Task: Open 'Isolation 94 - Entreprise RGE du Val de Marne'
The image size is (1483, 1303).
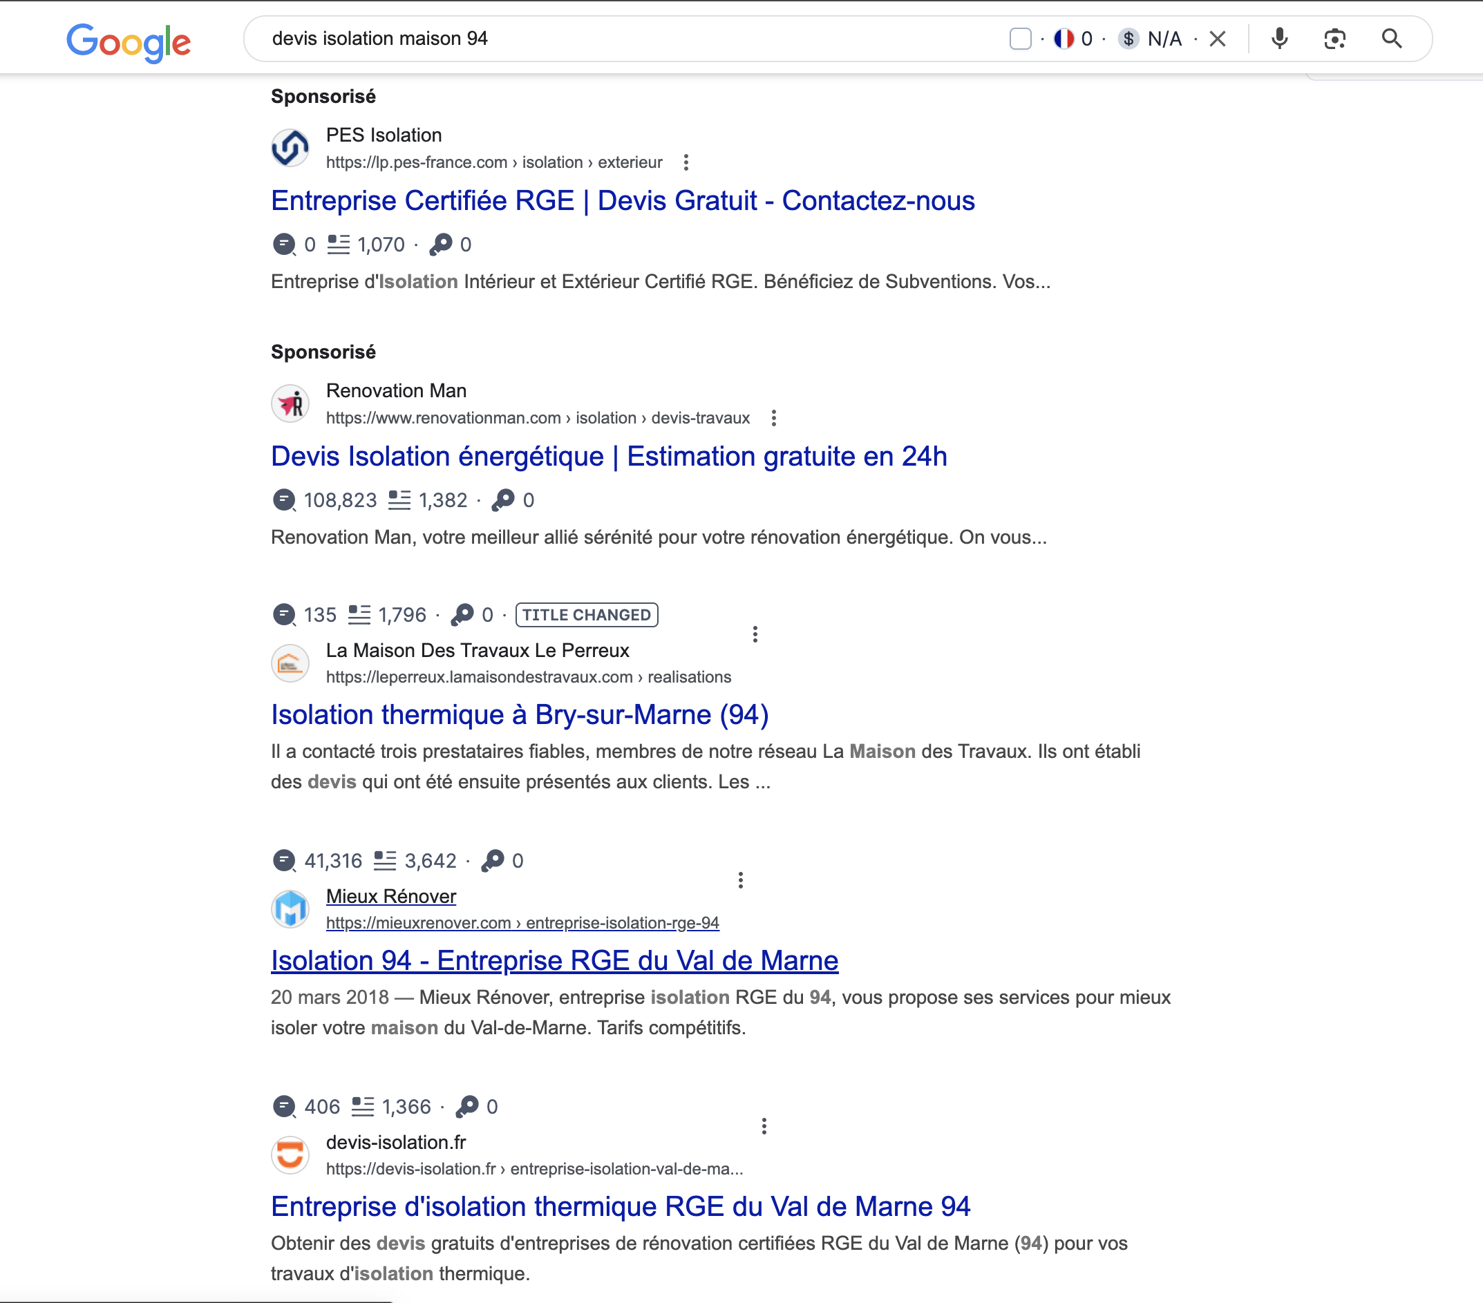Action: pyautogui.click(x=555, y=961)
